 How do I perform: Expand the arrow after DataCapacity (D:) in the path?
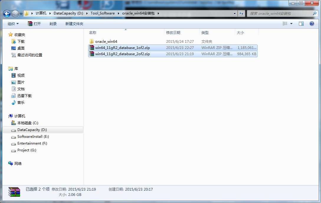[x=87, y=13]
